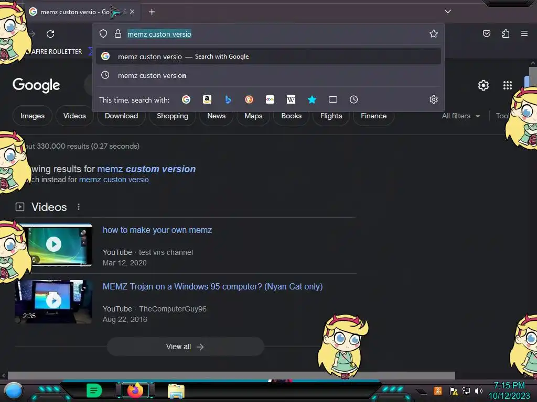Select the Books search filter
Viewport: 537px width, 402px height.
(291, 116)
